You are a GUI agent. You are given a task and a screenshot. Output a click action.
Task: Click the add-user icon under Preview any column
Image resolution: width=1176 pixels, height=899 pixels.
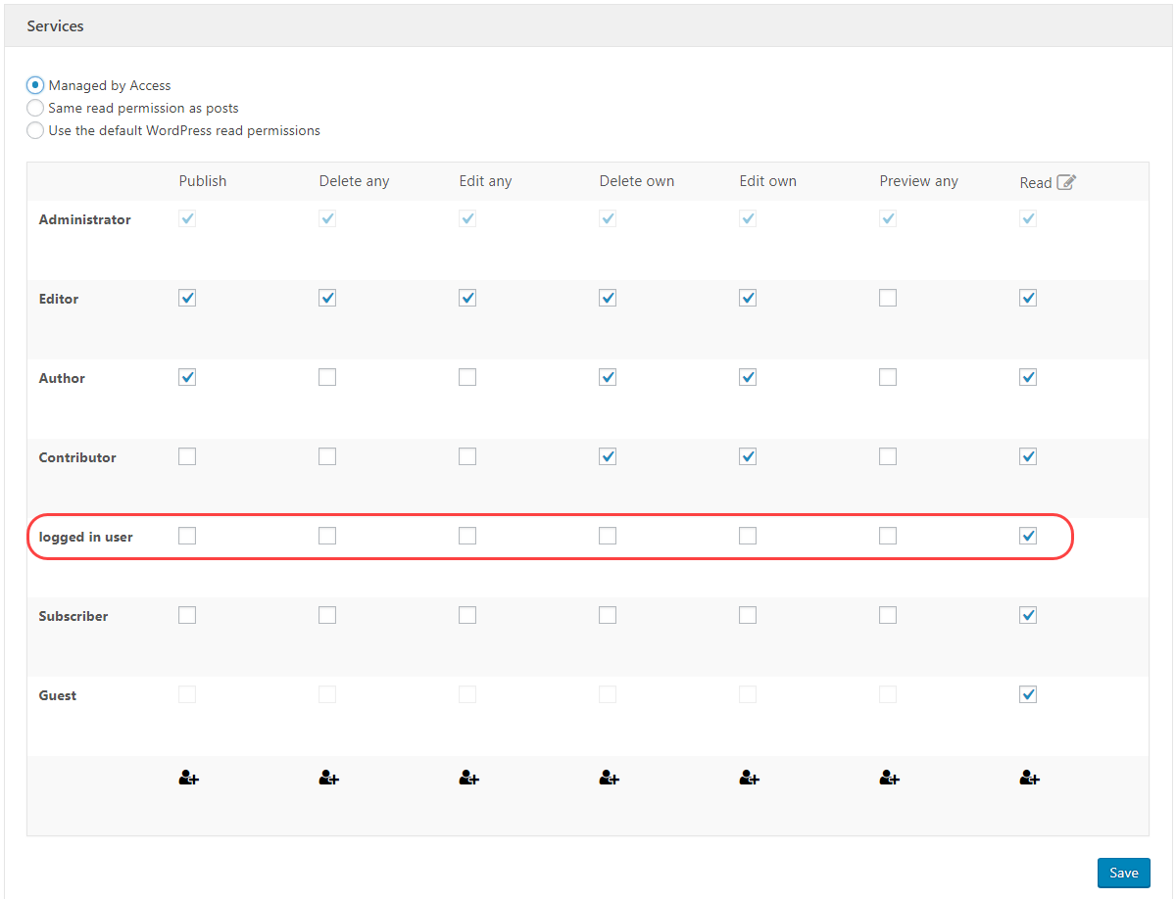pyautogui.click(x=890, y=779)
